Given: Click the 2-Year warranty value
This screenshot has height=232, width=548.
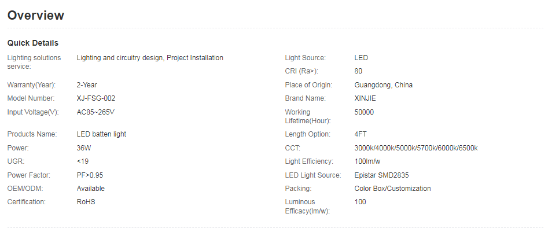Looking at the screenshot, I should click(87, 85).
